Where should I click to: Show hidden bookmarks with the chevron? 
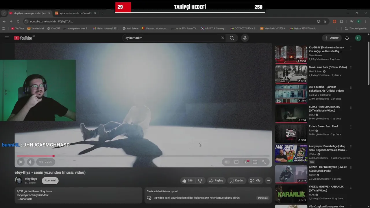(337, 29)
